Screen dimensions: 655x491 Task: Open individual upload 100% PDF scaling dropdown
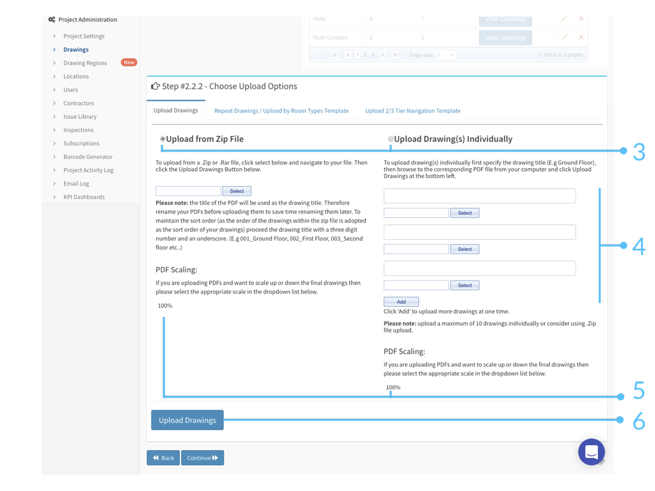coord(393,387)
